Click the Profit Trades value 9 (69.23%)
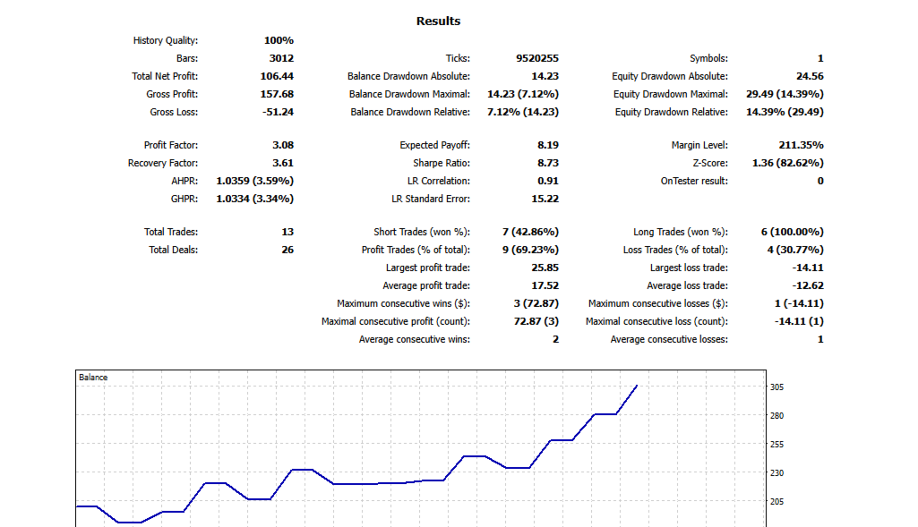The image size is (918, 527). 530,250
